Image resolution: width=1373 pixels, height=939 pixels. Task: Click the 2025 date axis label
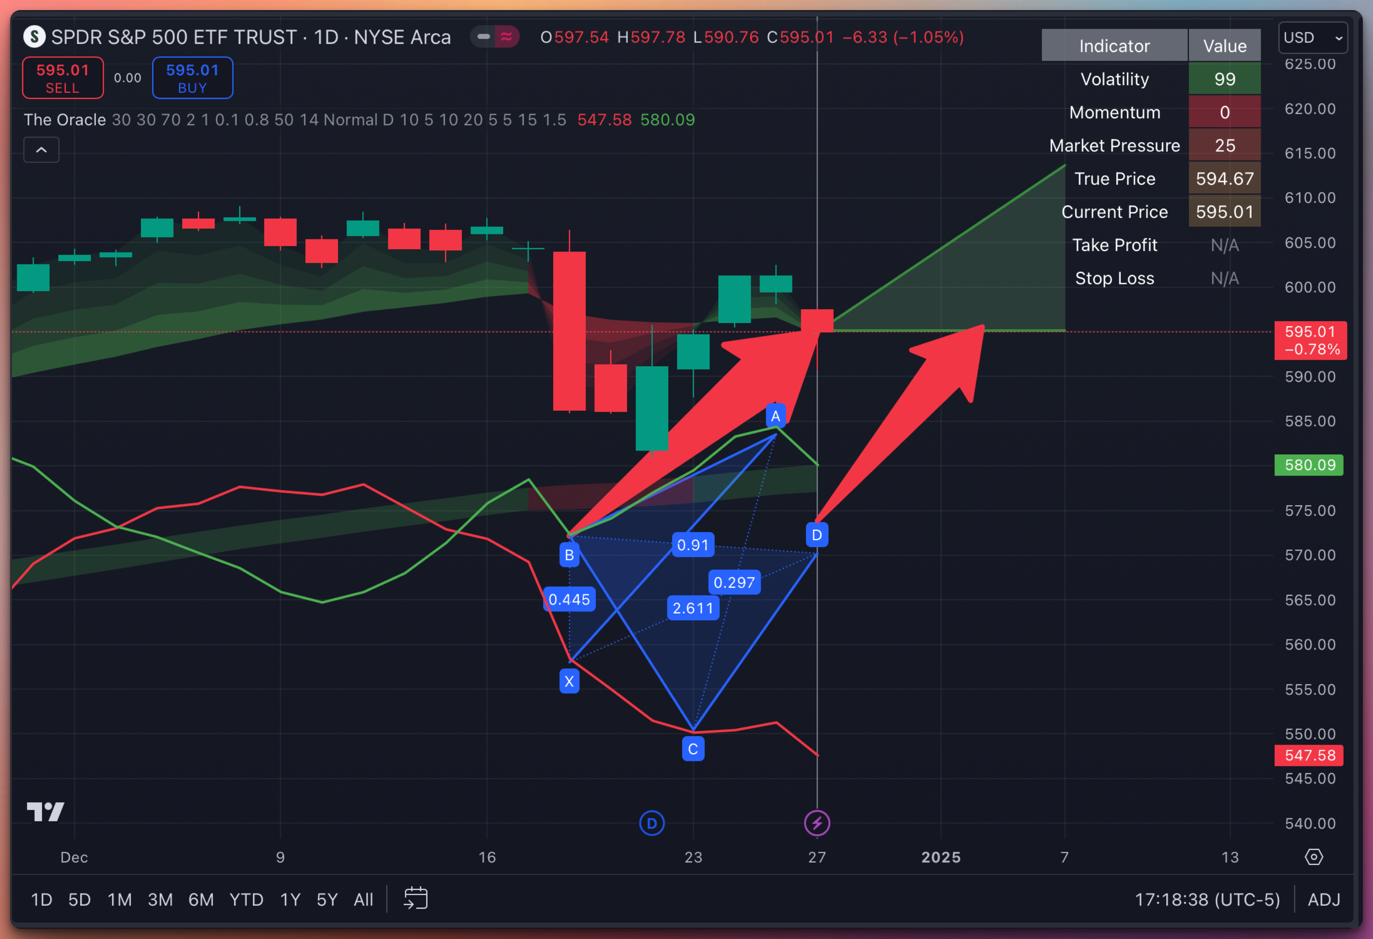(x=940, y=857)
